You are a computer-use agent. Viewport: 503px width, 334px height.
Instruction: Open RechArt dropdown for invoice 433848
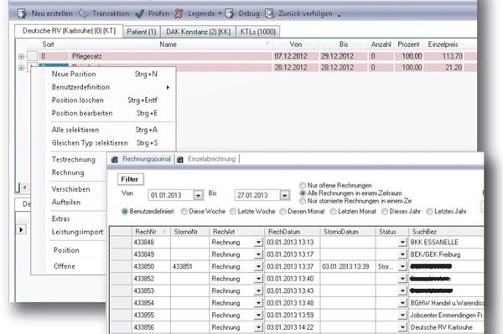(x=258, y=243)
